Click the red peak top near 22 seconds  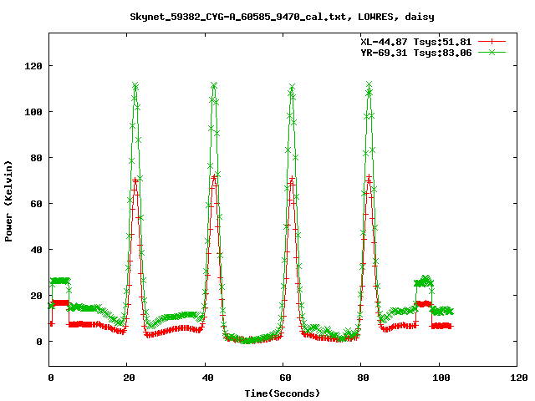coord(135,180)
